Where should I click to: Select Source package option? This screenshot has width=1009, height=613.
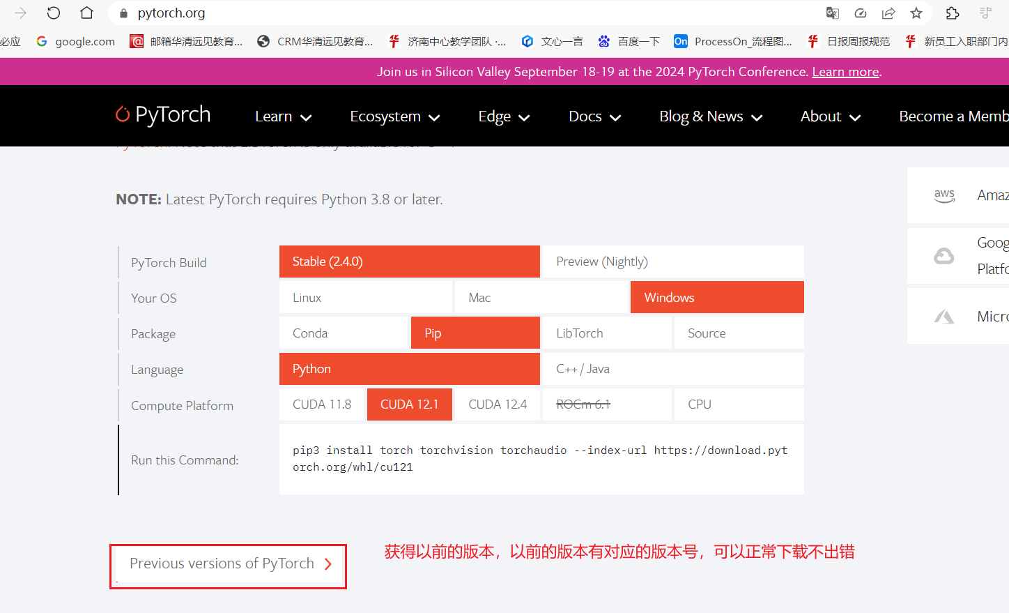coord(739,333)
